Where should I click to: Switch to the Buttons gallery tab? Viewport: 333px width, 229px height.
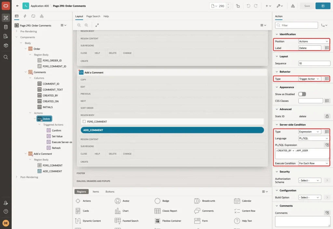tap(110, 192)
